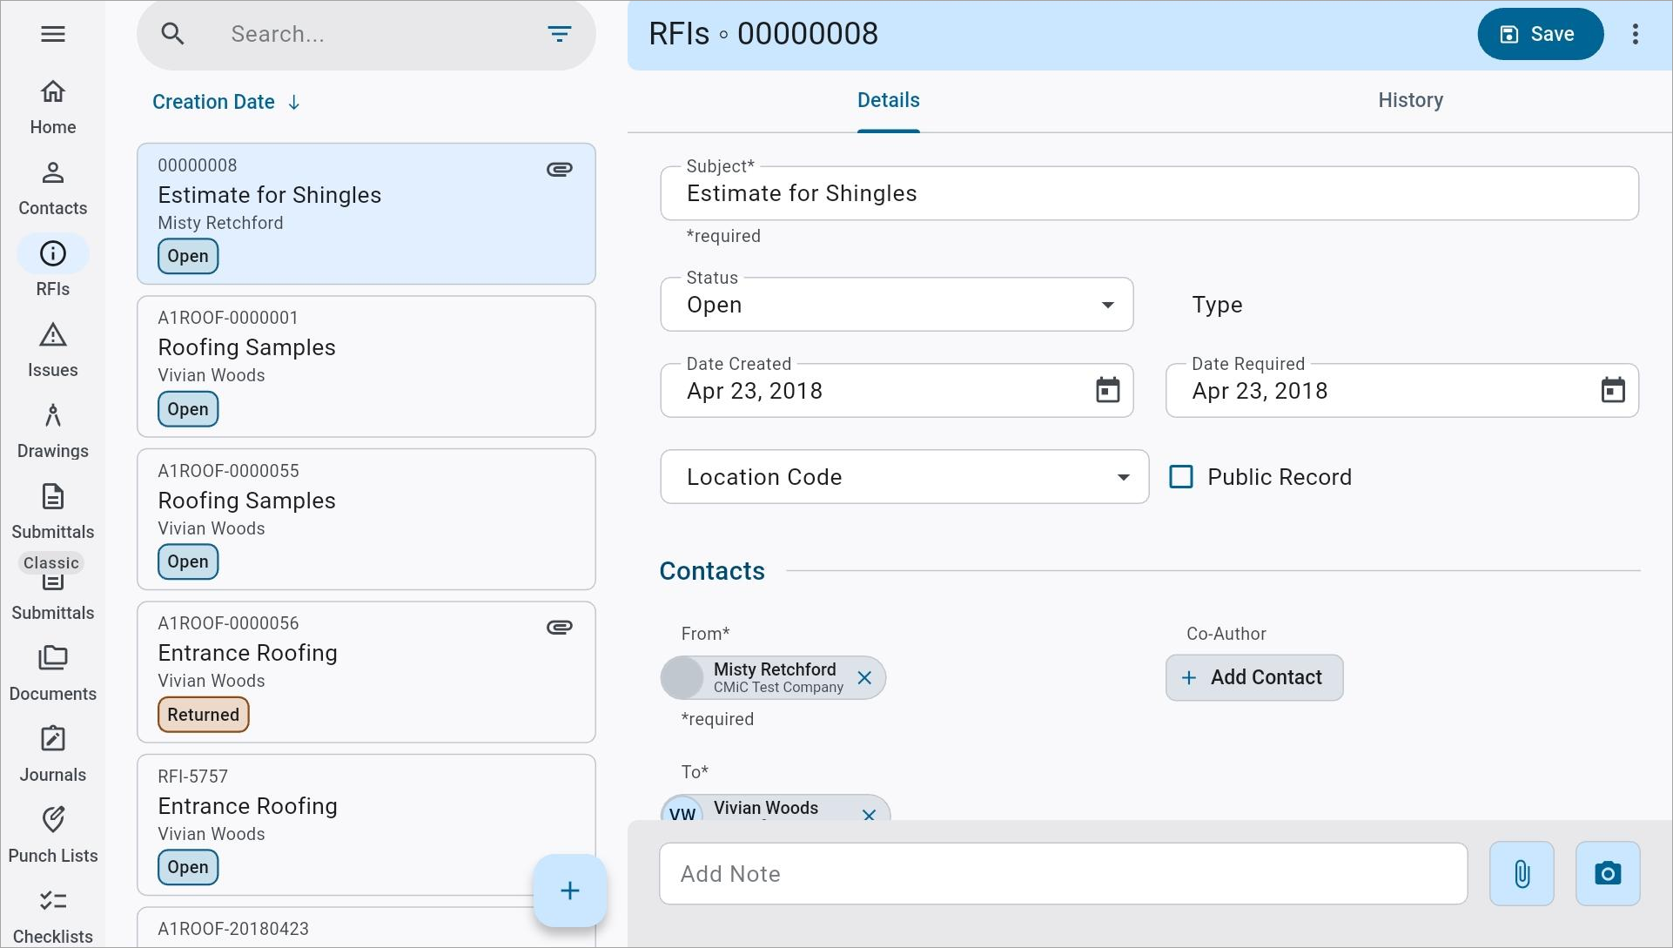Open the hamburger navigation menu
Image resolution: width=1673 pixels, height=948 pixels.
pyautogui.click(x=53, y=34)
